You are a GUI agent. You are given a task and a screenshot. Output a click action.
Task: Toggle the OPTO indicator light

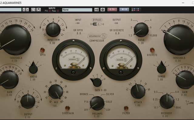42,50
